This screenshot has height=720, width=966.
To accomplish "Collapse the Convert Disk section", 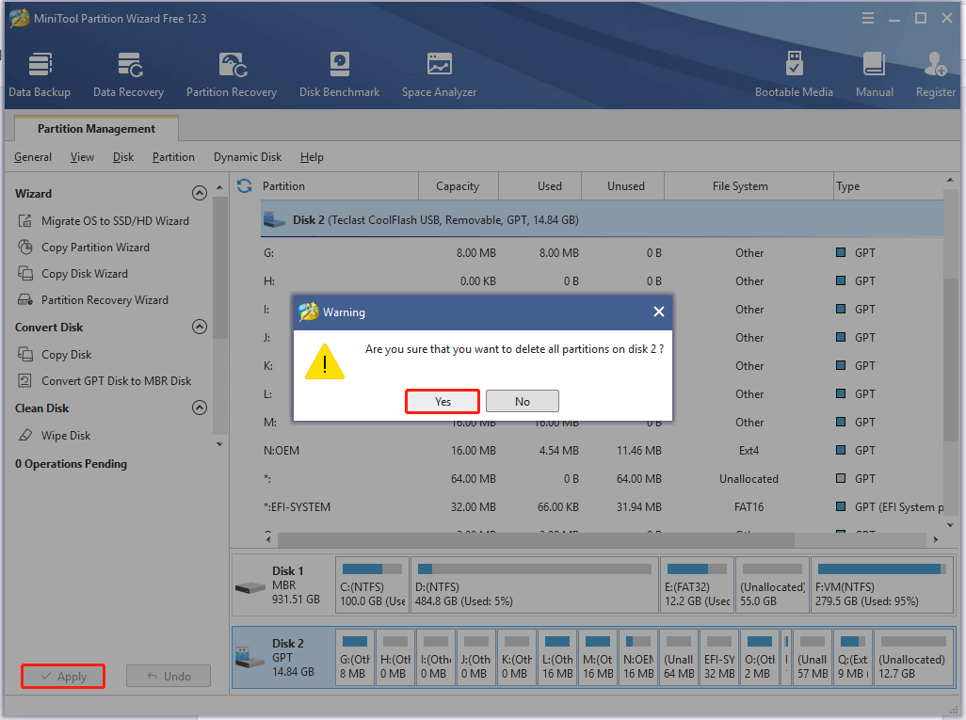I will point(199,327).
